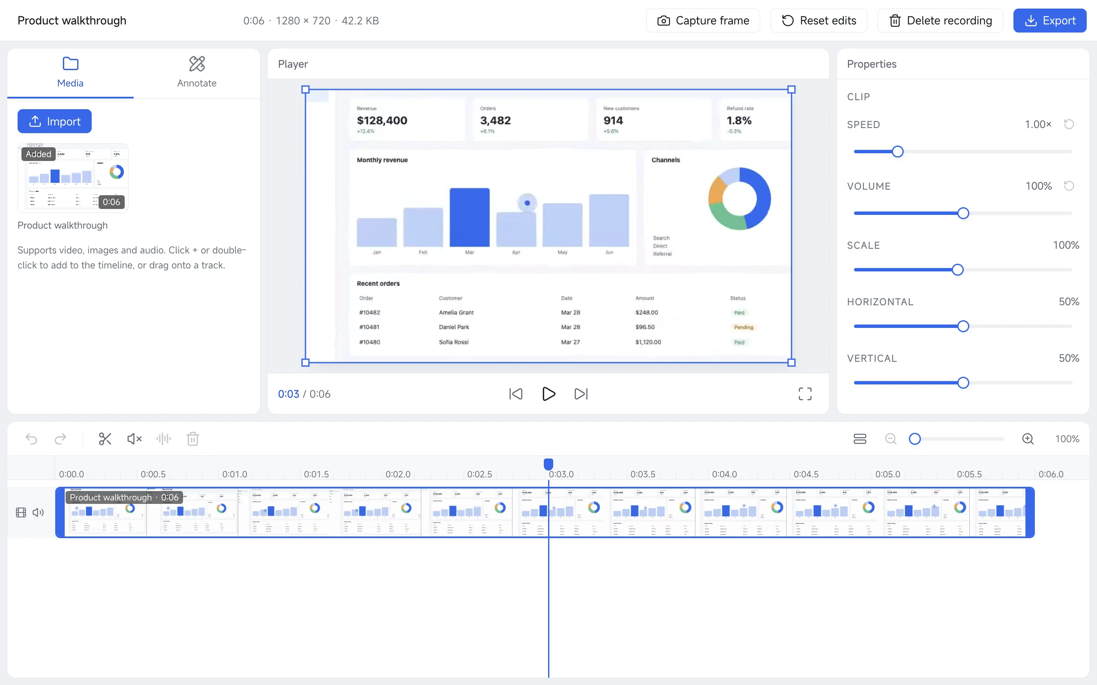Zoom out the timeline

click(x=891, y=438)
